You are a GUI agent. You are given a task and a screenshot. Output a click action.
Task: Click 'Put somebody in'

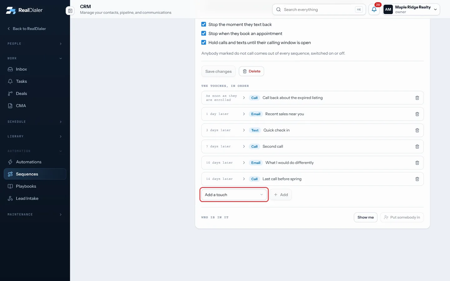pos(402,217)
